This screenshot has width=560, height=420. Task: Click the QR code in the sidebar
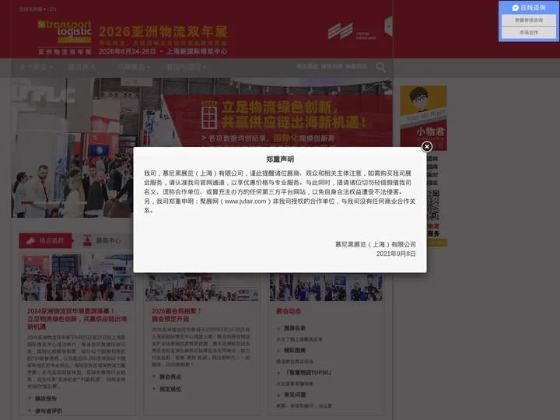click(433, 205)
